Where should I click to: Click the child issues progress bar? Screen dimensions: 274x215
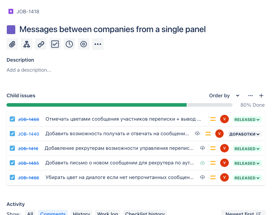click(x=119, y=105)
